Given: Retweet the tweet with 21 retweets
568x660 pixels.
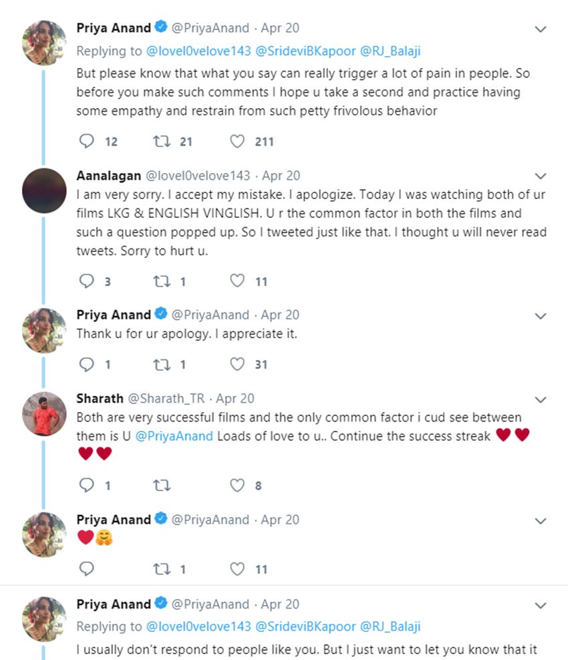Looking at the screenshot, I should coord(161,141).
